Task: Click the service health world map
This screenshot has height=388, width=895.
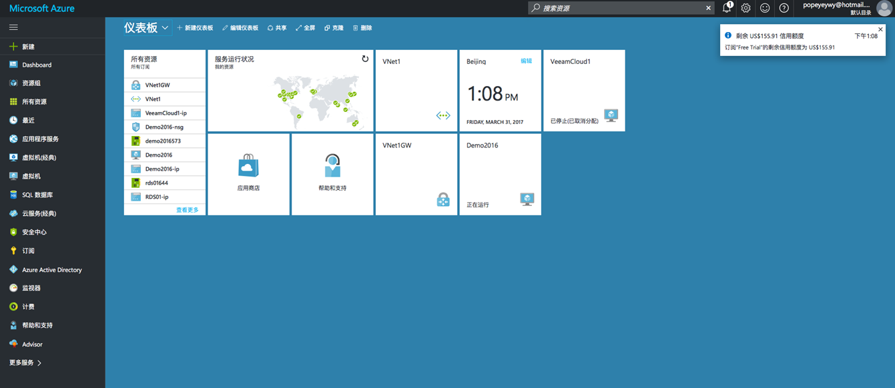Action: pyautogui.click(x=316, y=101)
